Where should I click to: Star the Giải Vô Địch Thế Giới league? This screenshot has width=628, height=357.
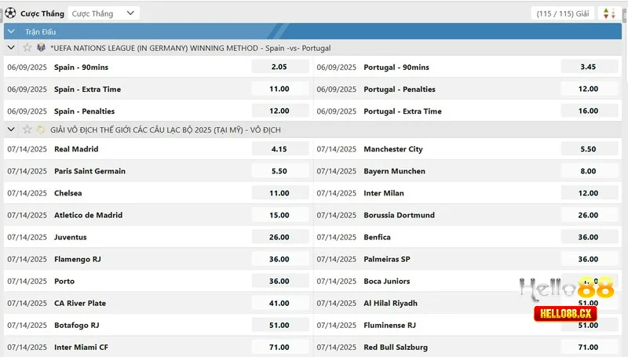coord(27,129)
